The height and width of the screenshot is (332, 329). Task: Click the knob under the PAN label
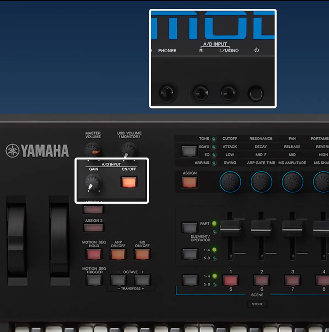click(292, 182)
